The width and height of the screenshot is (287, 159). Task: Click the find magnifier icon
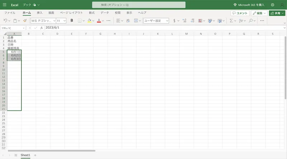coord(251,21)
